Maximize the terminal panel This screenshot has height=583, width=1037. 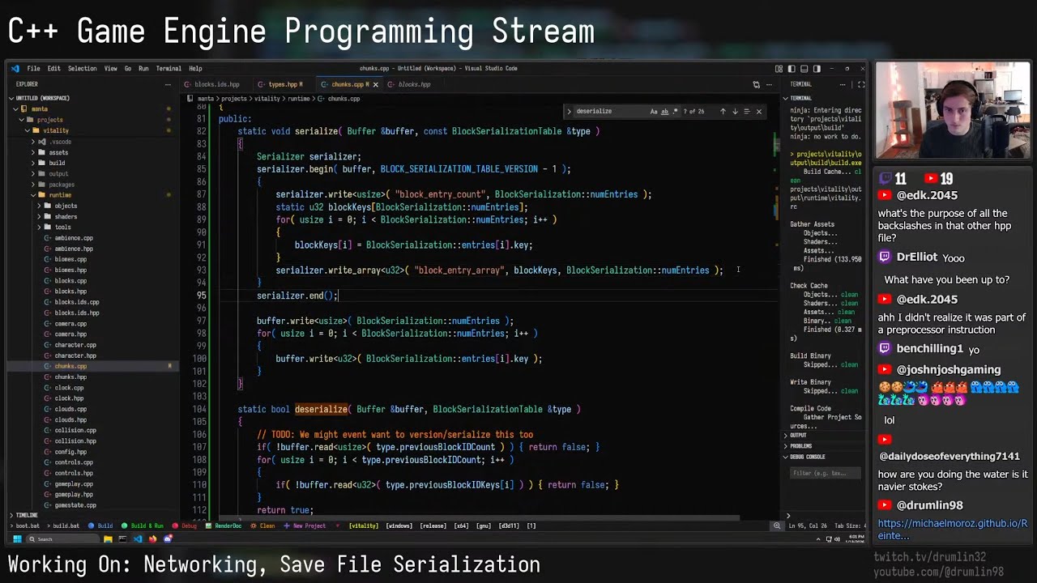(x=860, y=84)
